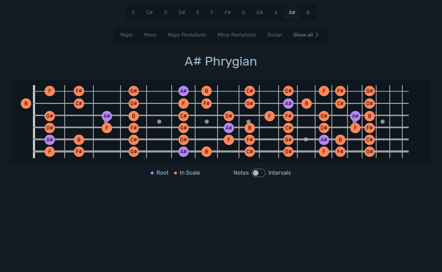Click the F# marker on the second fret
This screenshot has width=442, height=272.
[x=78, y=91]
